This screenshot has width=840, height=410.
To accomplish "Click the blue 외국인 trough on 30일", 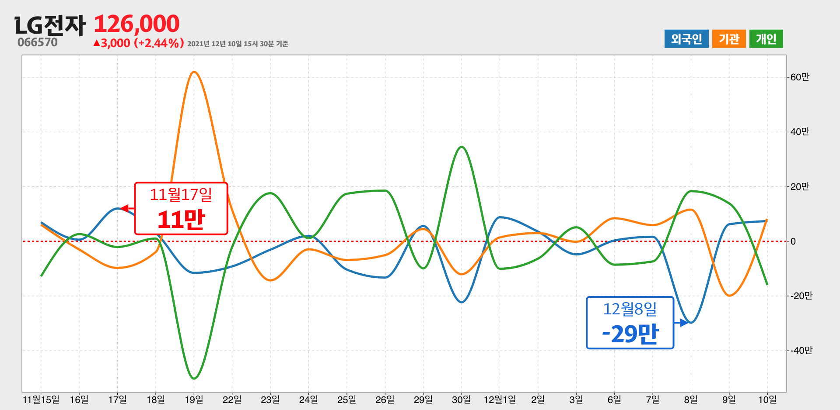I will pyautogui.click(x=462, y=302).
